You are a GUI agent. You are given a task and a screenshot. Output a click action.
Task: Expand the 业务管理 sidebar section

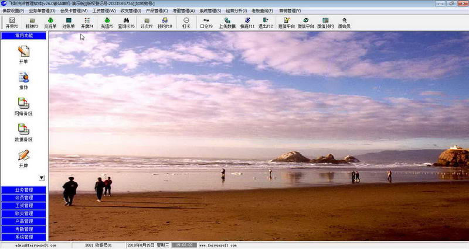[23, 190]
